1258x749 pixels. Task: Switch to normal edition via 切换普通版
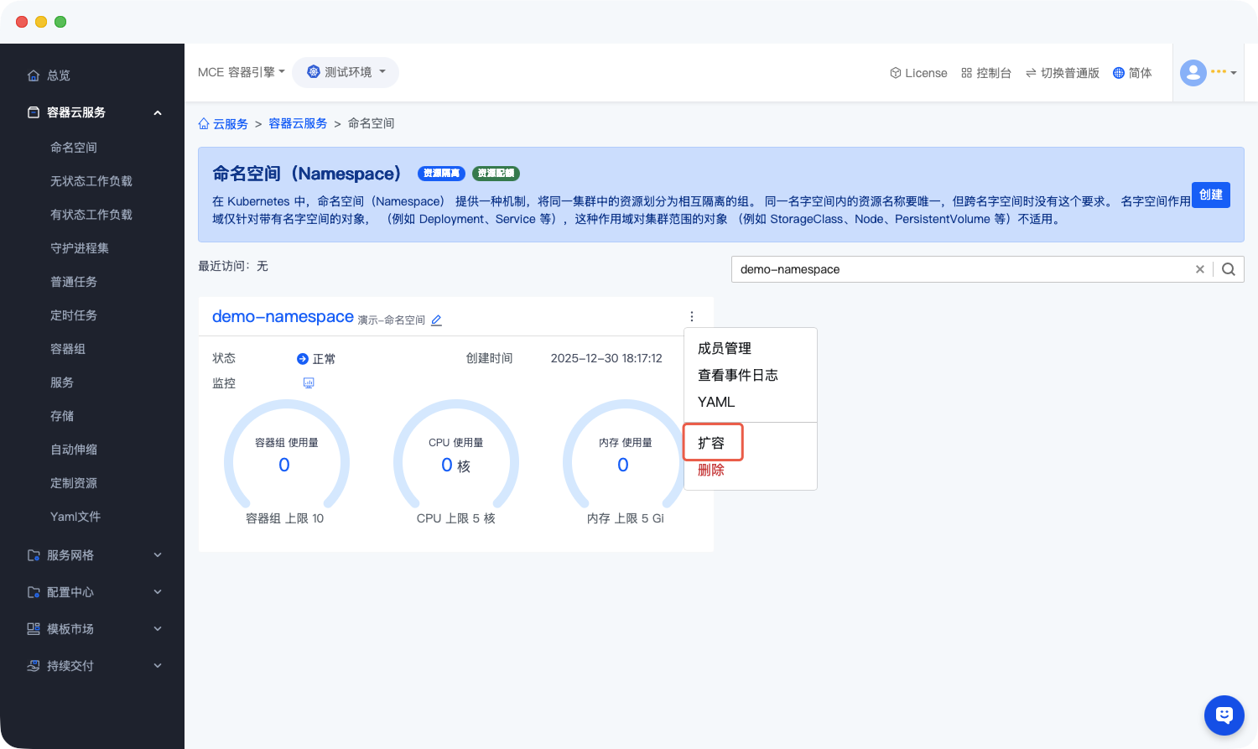(1062, 73)
